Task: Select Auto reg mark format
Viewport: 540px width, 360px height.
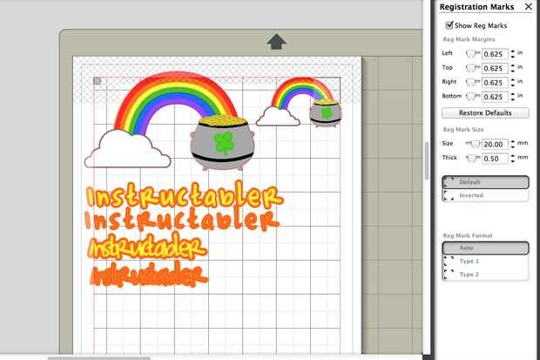Action: pos(485,248)
